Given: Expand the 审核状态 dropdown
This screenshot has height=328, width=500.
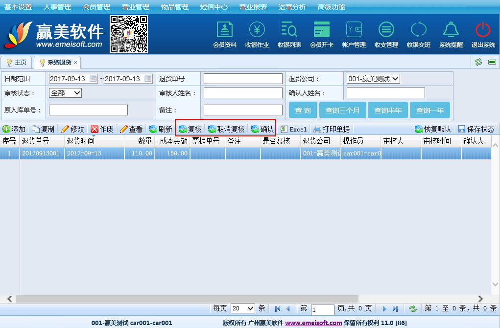Looking at the screenshot, I should tap(65, 93).
